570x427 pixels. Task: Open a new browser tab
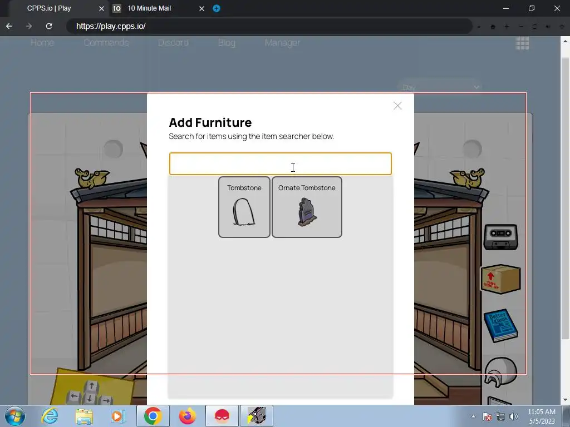tap(217, 8)
